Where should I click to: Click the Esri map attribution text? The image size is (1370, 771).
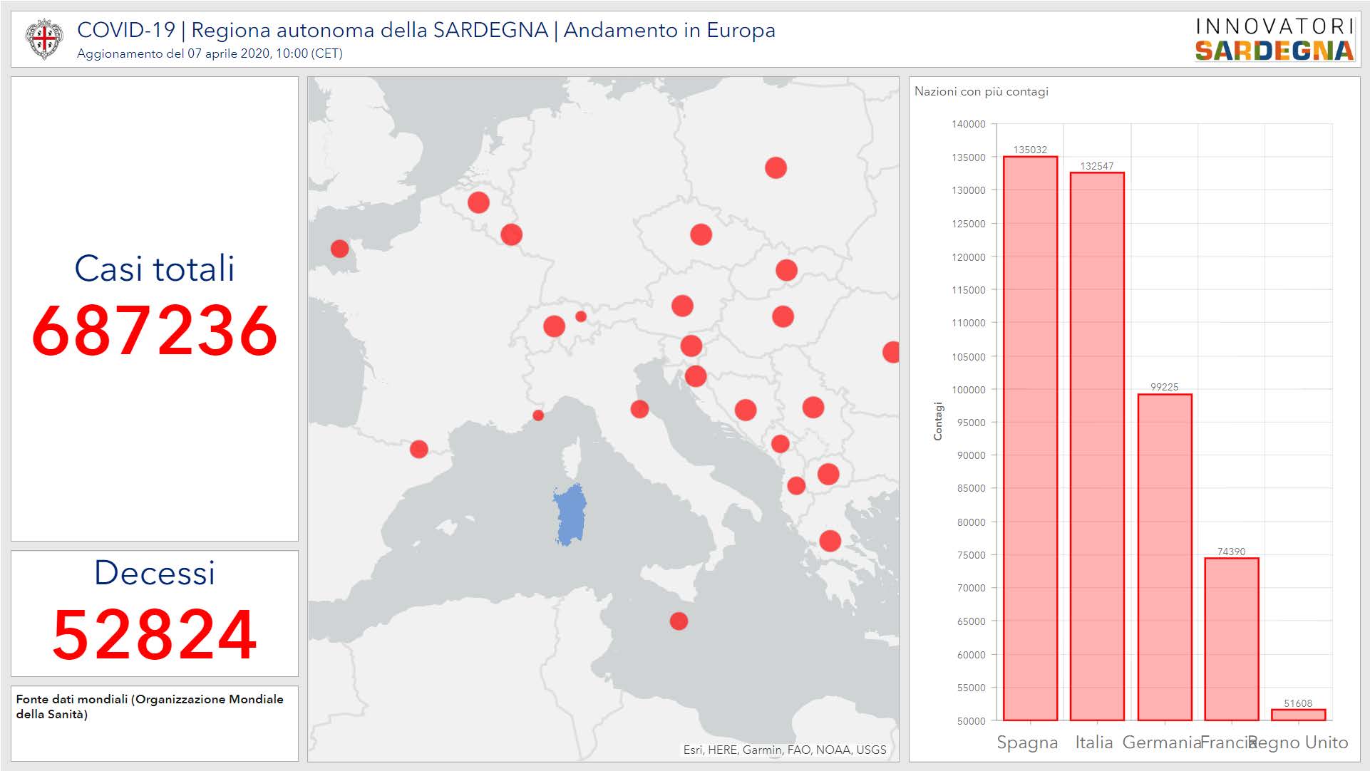(784, 750)
